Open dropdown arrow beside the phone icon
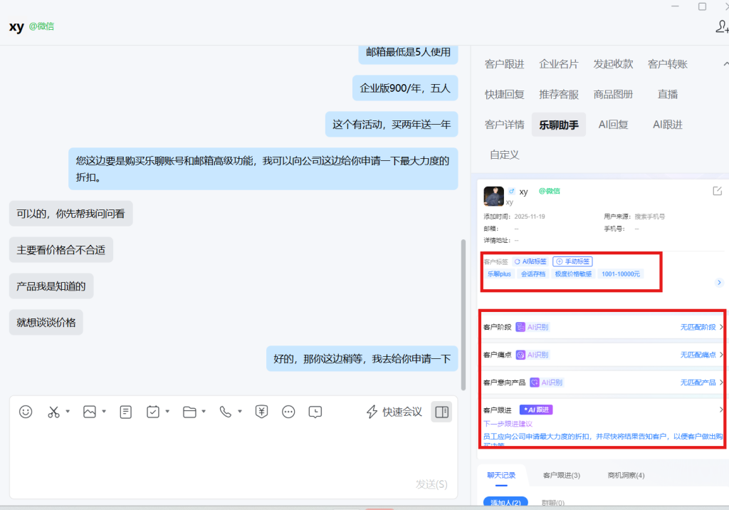 click(x=240, y=412)
